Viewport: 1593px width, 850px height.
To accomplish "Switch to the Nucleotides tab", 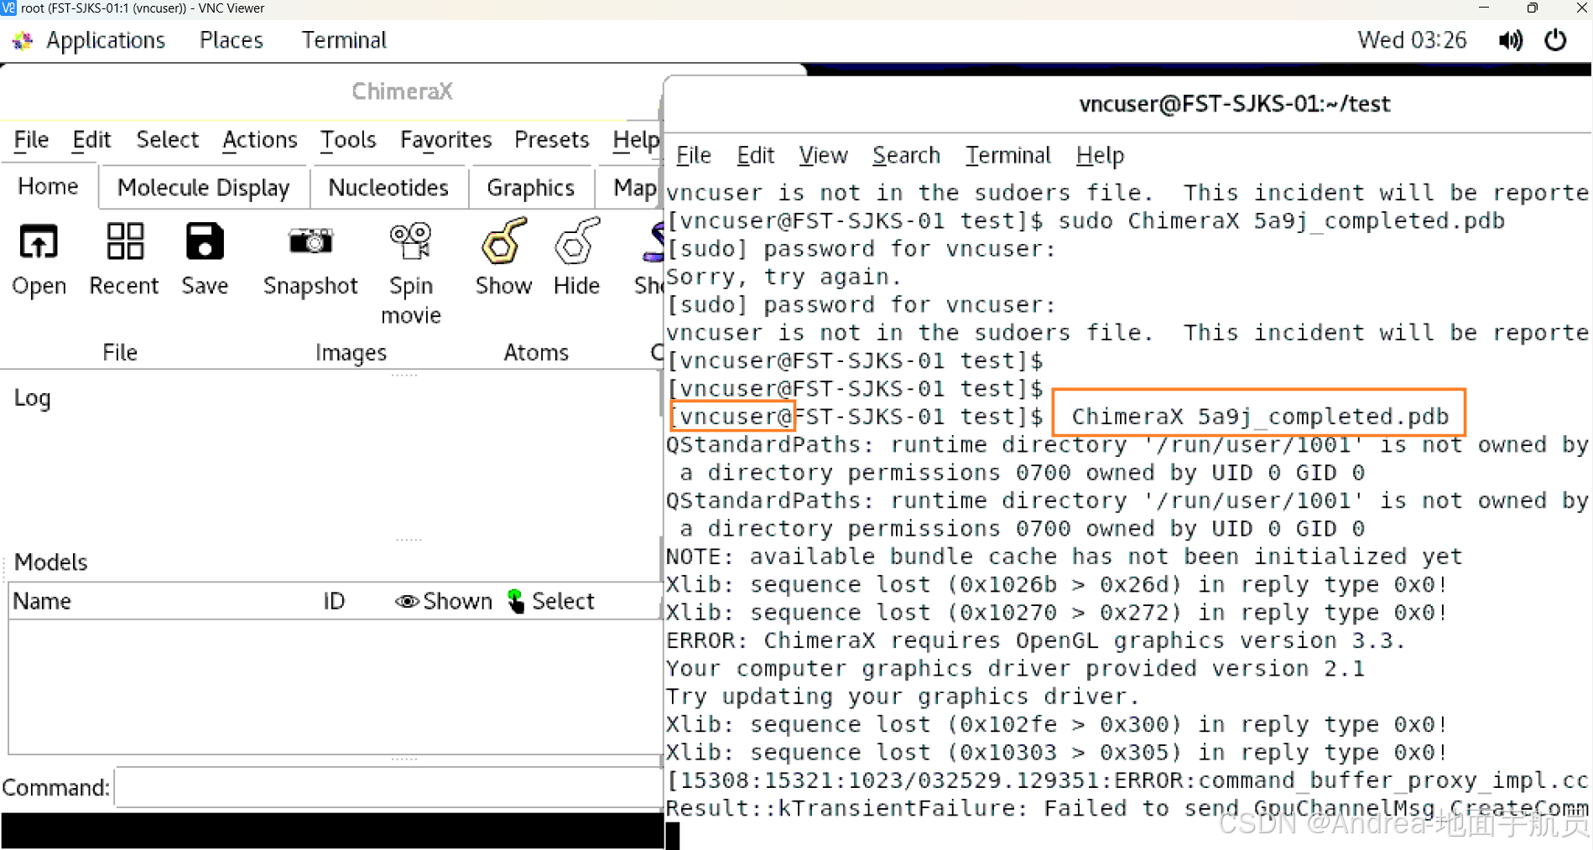I will coord(388,188).
